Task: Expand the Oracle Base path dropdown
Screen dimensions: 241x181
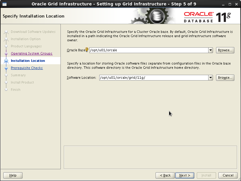Action: (211, 50)
